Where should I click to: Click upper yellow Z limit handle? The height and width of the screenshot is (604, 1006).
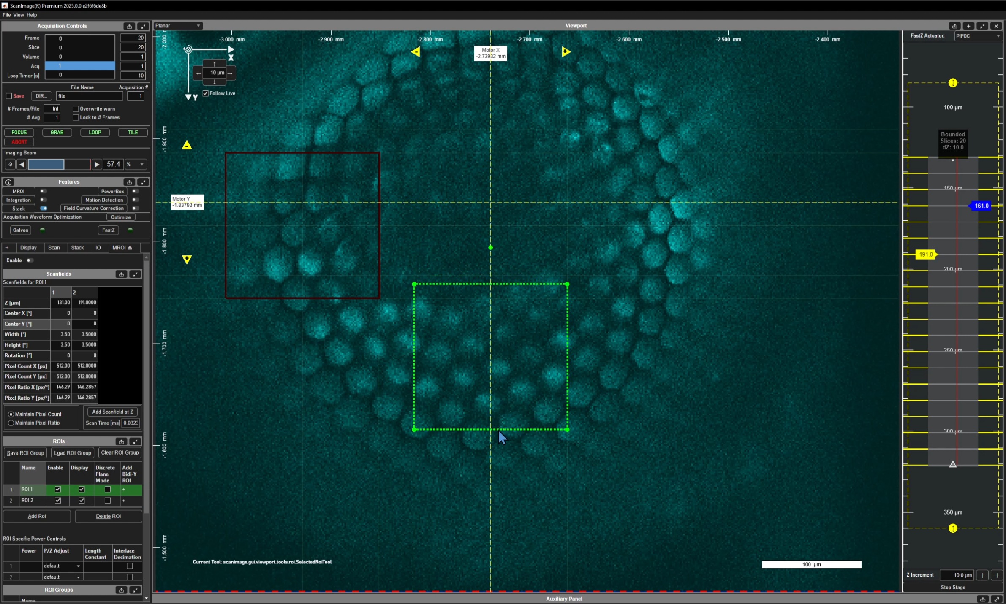click(953, 83)
